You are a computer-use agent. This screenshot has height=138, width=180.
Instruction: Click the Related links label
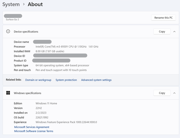pyautogui.click(x=13, y=80)
